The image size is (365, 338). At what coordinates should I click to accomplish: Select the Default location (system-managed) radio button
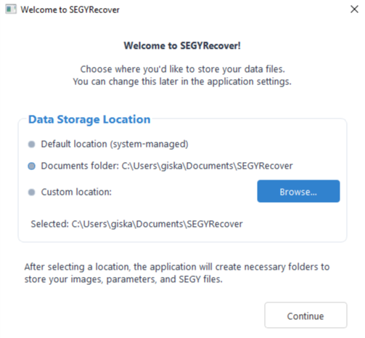[31, 145]
